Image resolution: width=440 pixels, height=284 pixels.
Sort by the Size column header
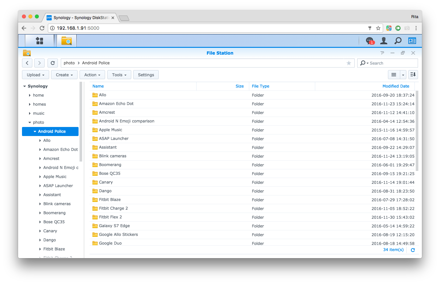222,86
